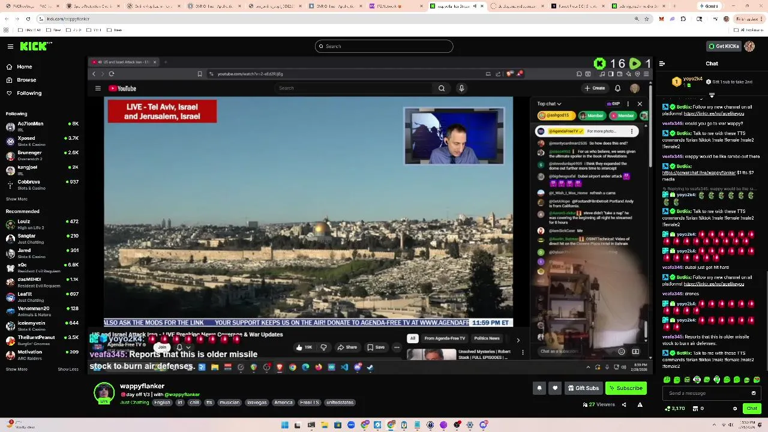Click the 27 Viewers count

[599, 405]
